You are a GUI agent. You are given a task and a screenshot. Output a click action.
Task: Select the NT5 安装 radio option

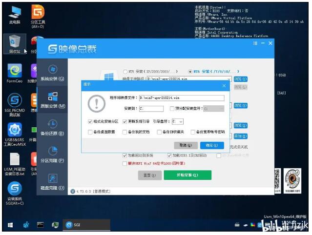pyautogui.click(x=125, y=71)
